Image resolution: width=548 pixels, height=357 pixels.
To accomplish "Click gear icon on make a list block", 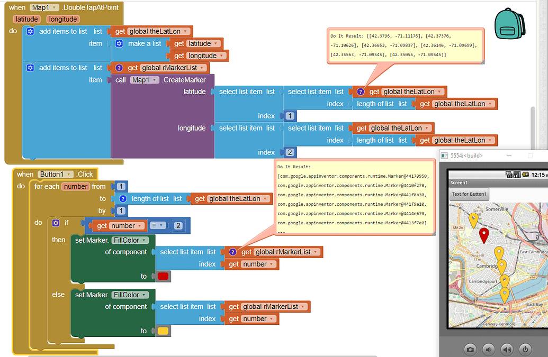I will pyautogui.click(x=119, y=43).
